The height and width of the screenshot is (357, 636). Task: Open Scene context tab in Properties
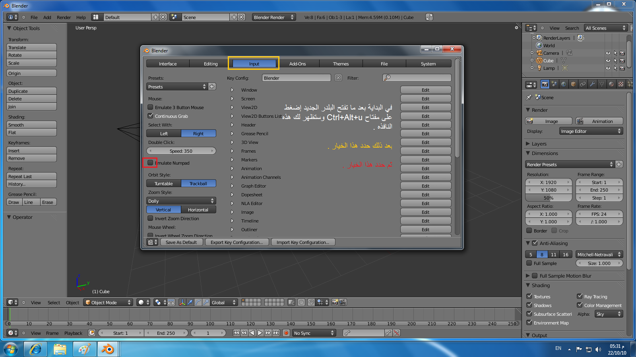[x=554, y=84]
